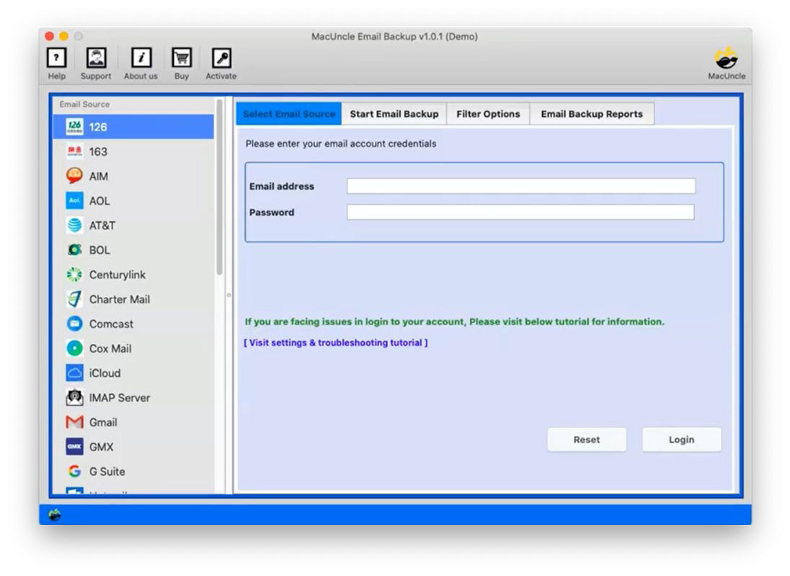The image size is (790, 576).
Task: Select G Suite email source
Action: pyautogui.click(x=107, y=471)
